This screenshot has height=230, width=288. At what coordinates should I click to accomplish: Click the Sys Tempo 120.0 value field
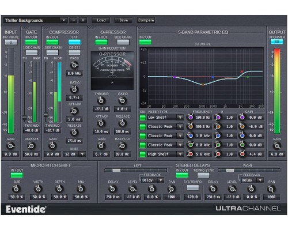click(x=192, y=197)
